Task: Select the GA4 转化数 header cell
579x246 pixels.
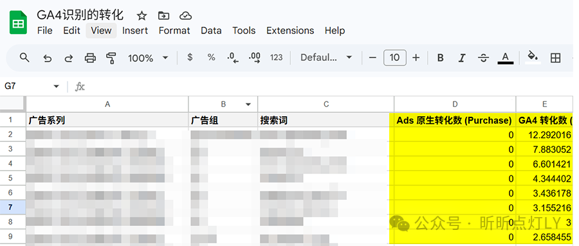Action: [x=545, y=120]
